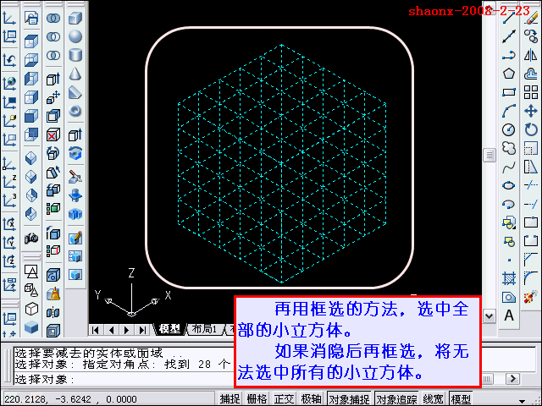Toggle 对象追踪 object snap tracking
Viewport: 542px width, 406px height.
click(396, 399)
